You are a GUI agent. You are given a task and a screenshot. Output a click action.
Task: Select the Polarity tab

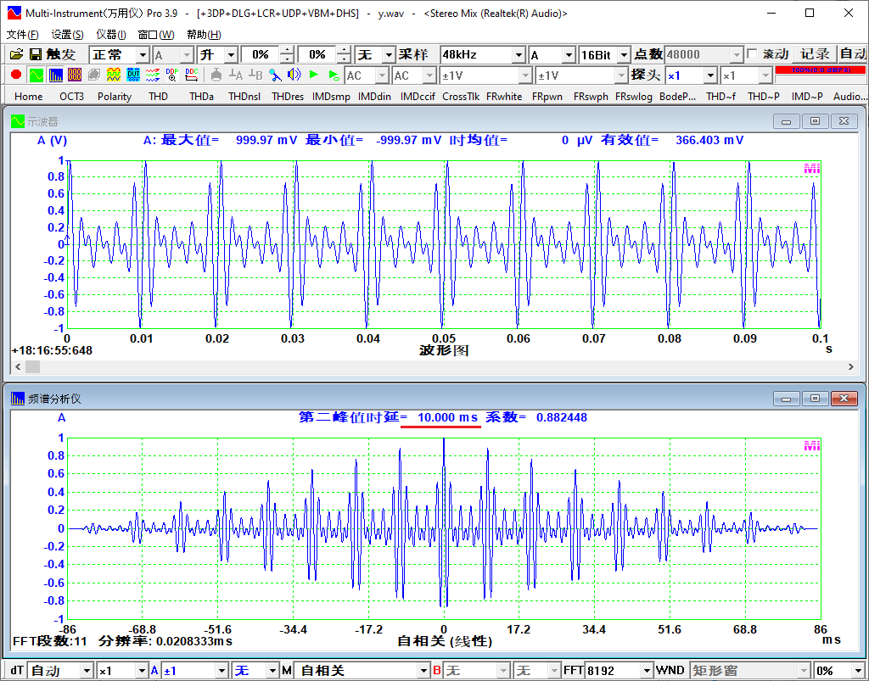pyautogui.click(x=115, y=97)
